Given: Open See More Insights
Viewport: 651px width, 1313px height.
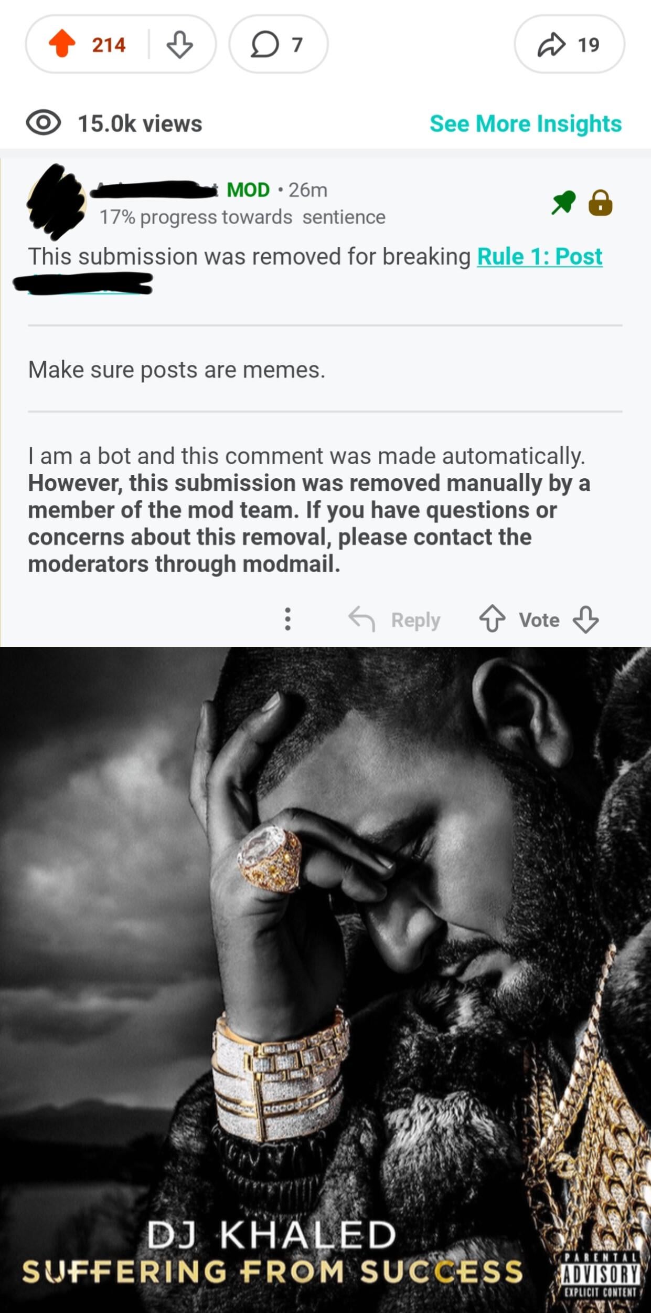Looking at the screenshot, I should [x=525, y=124].
